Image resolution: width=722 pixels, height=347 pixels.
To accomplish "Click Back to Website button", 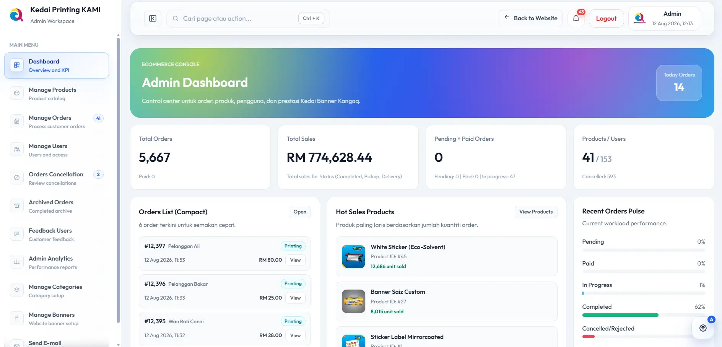I will pos(530,18).
